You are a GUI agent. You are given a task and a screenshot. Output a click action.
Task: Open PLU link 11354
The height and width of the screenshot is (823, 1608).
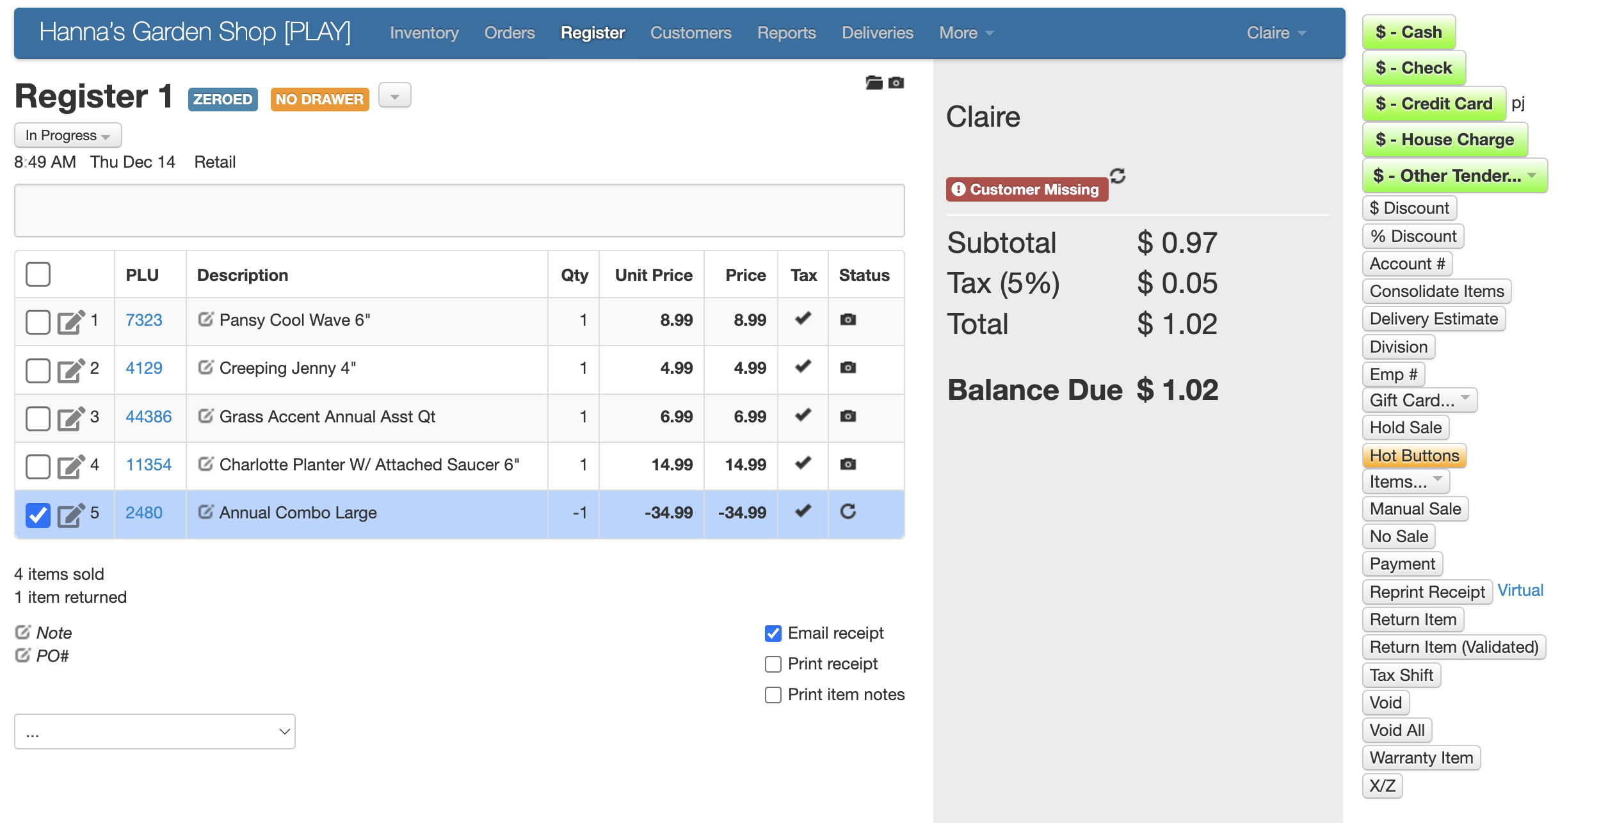[x=149, y=465]
